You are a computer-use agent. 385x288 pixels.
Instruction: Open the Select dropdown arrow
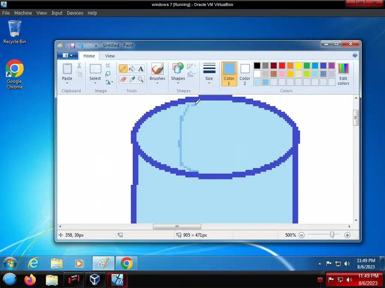[x=95, y=83]
